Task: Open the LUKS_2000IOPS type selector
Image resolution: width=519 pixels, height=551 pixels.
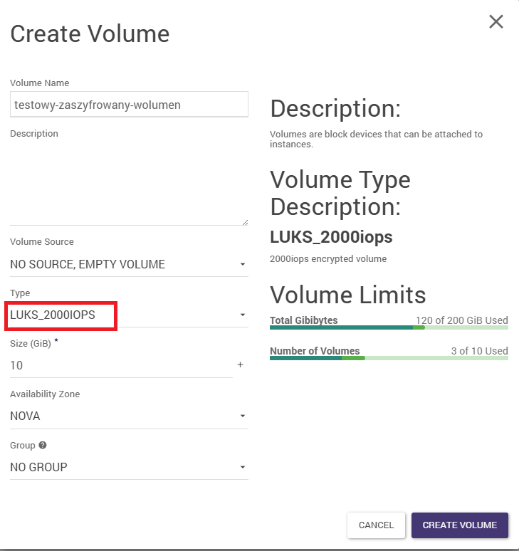Action: tap(121, 315)
